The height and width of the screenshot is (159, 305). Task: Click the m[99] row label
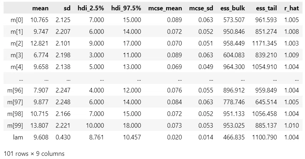click(x=15, y=126)
